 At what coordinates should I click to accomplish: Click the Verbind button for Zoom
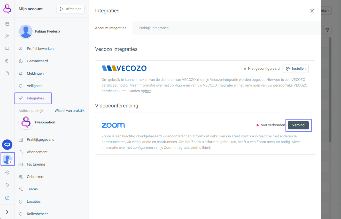tap(298, 125)
